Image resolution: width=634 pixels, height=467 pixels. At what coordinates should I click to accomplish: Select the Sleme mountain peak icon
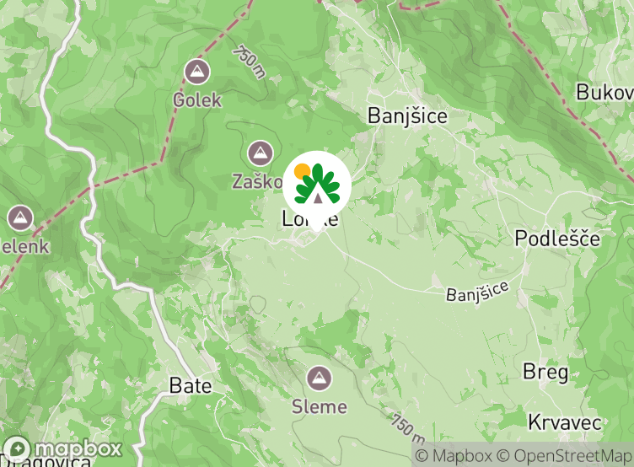(319, 378)
